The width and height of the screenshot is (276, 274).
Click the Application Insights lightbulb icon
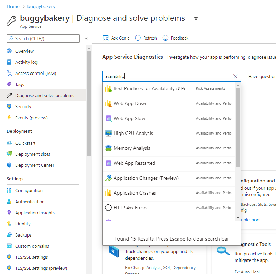click(9, 212)
